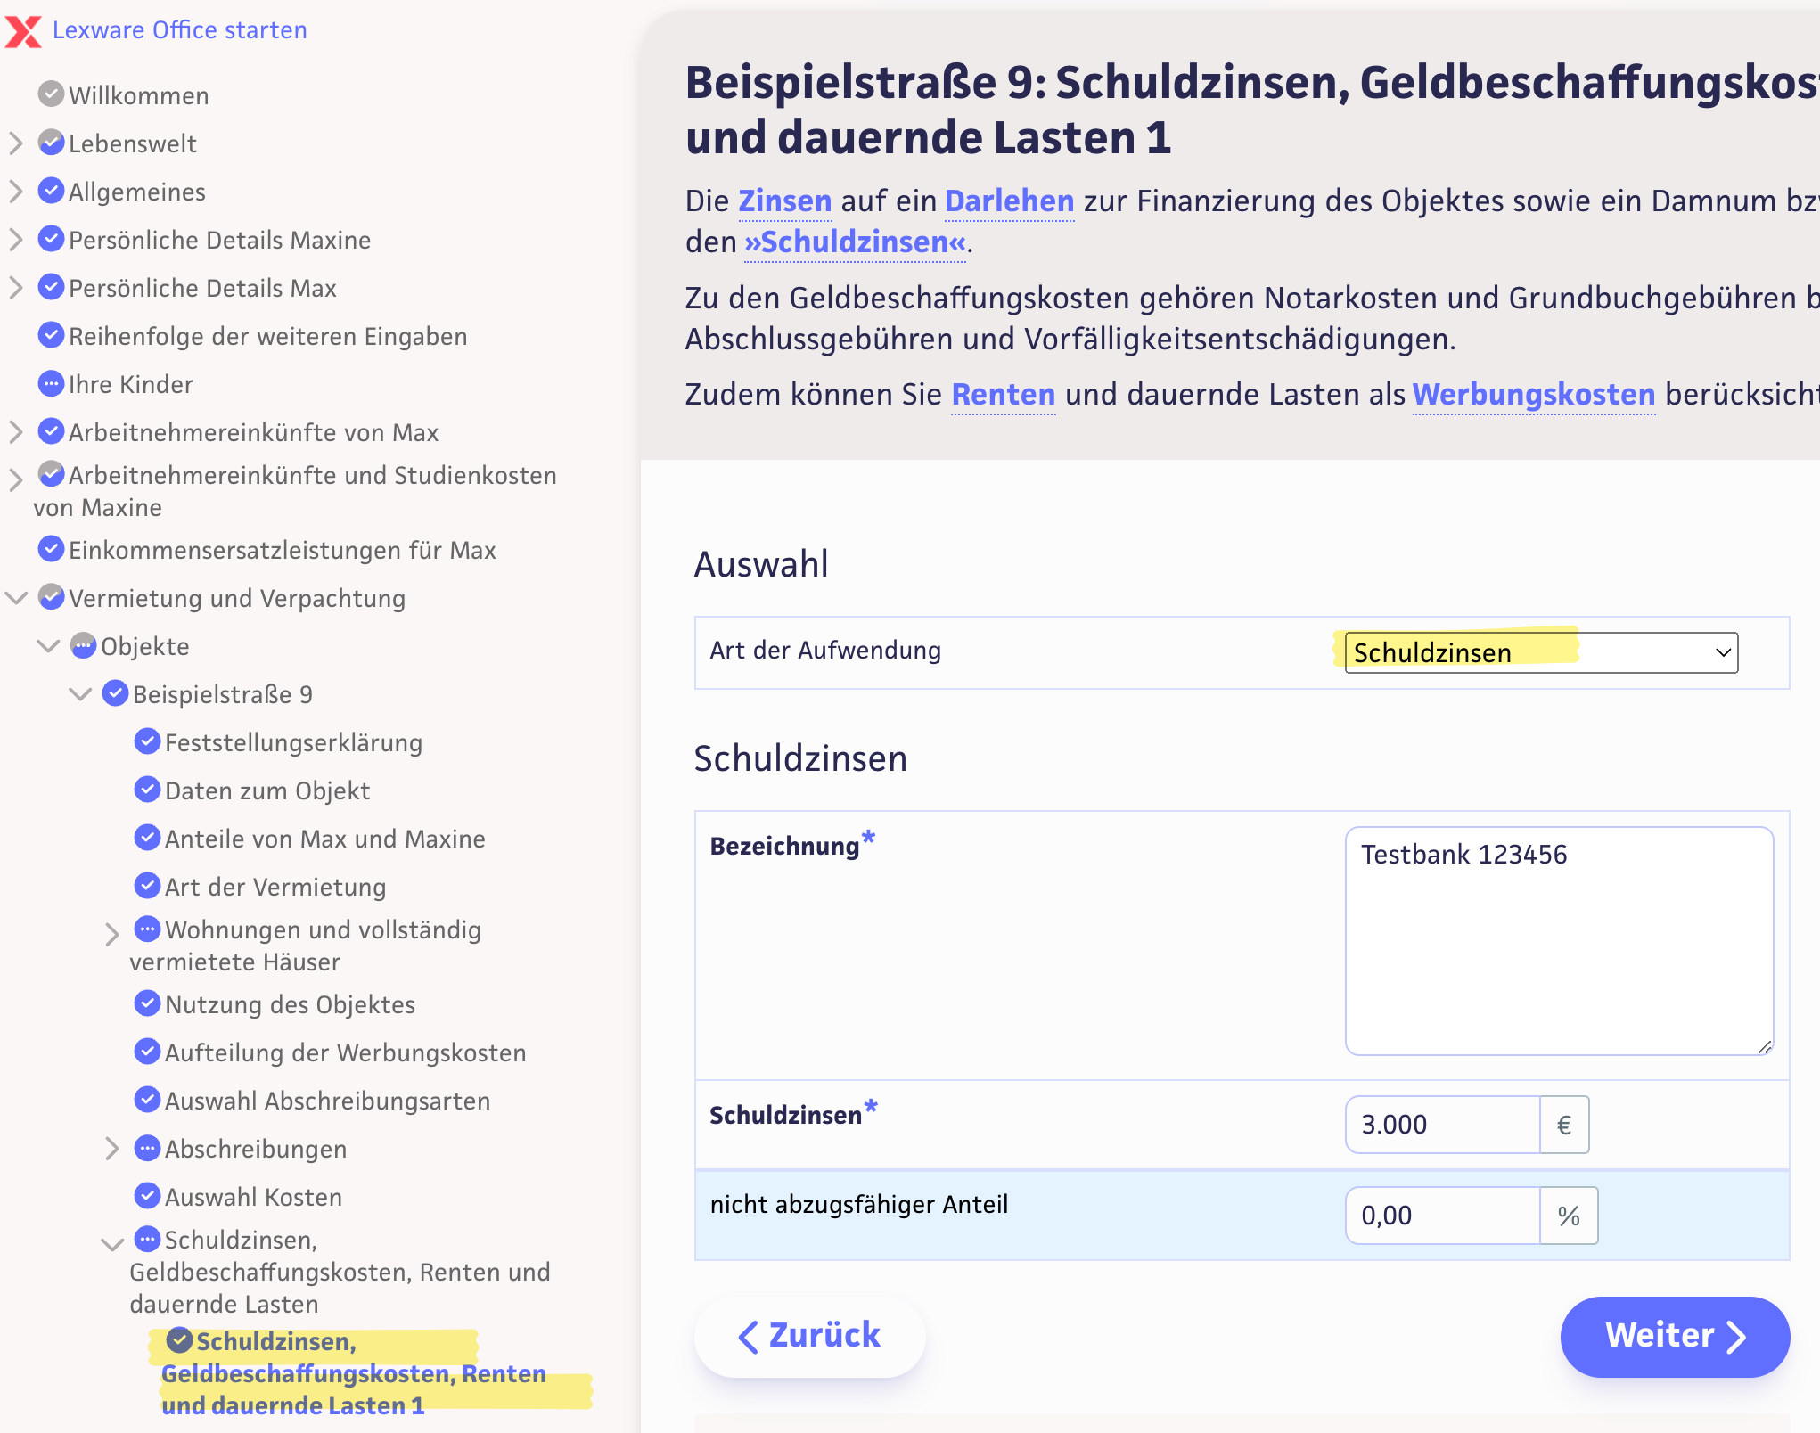
Task: Click the dots status icon next to Ihre Kinder
Action: click(x=52, y=384)
